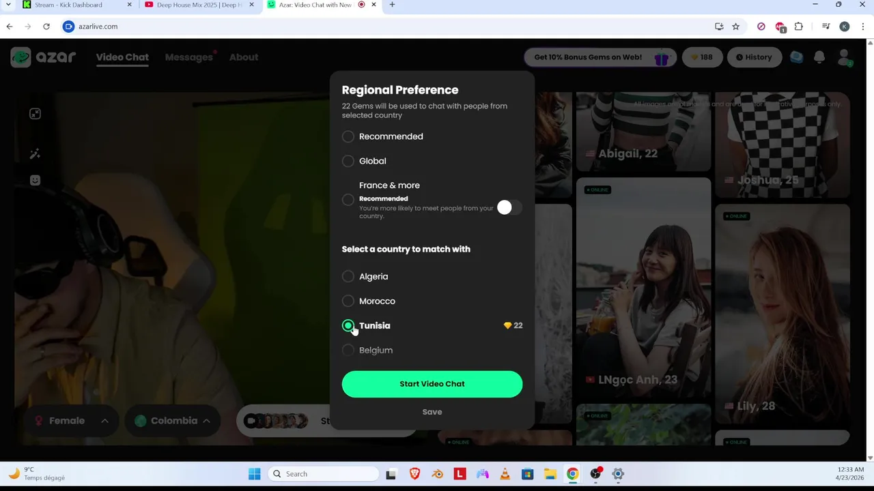874x491 pixels.
Task: Open Abigail, 22 profile card
Action: click(643, 132)
